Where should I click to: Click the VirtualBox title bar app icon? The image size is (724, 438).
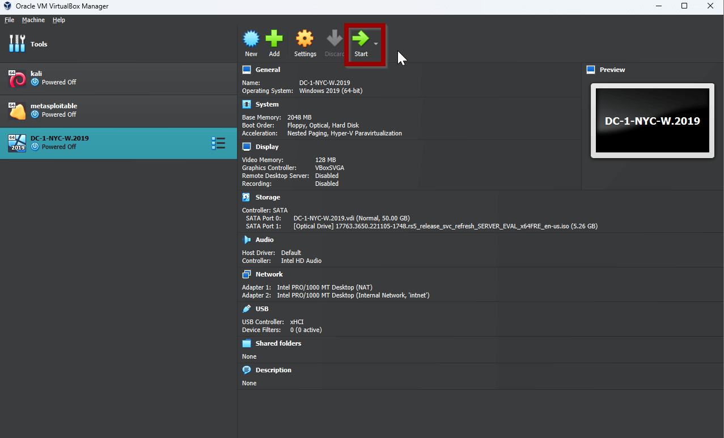coord(7,6)
